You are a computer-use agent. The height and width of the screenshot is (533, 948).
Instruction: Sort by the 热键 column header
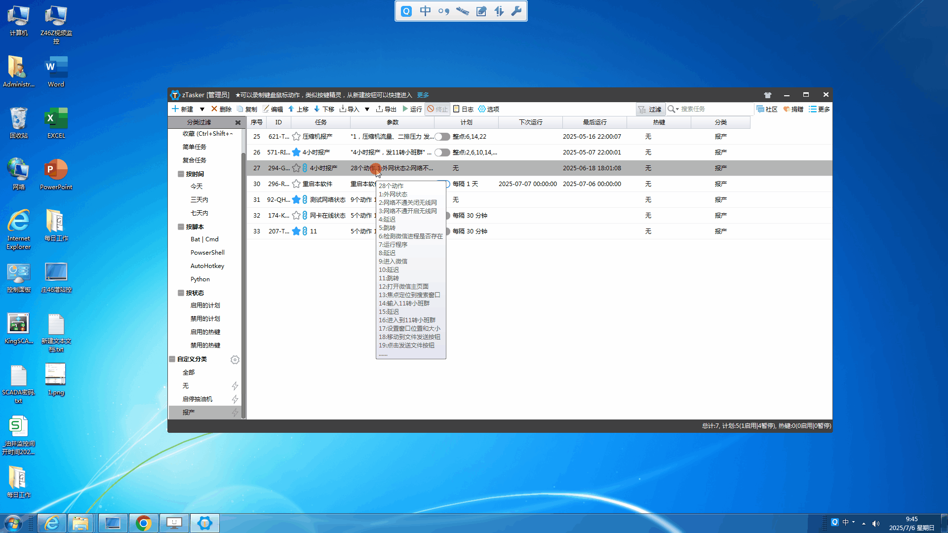point(659,122)
